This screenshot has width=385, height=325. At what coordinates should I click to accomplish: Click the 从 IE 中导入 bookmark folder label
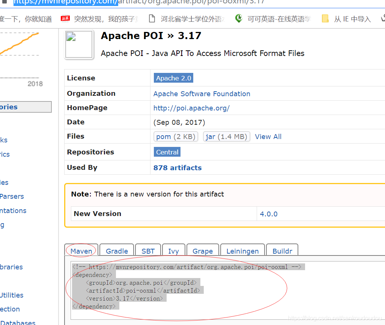[x=352, y=19]
